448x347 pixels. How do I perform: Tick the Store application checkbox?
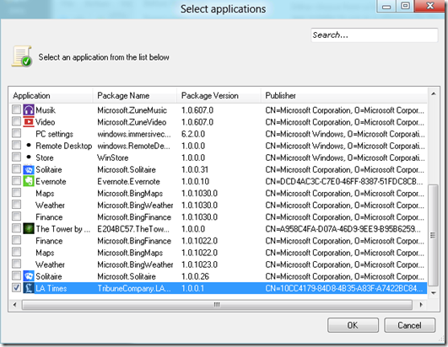pos(17,157)
